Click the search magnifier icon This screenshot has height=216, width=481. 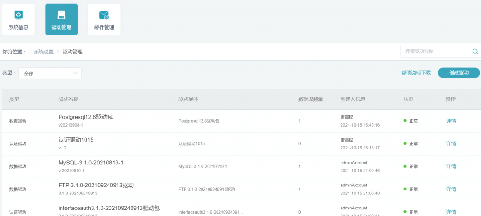(x=475, y=52)
